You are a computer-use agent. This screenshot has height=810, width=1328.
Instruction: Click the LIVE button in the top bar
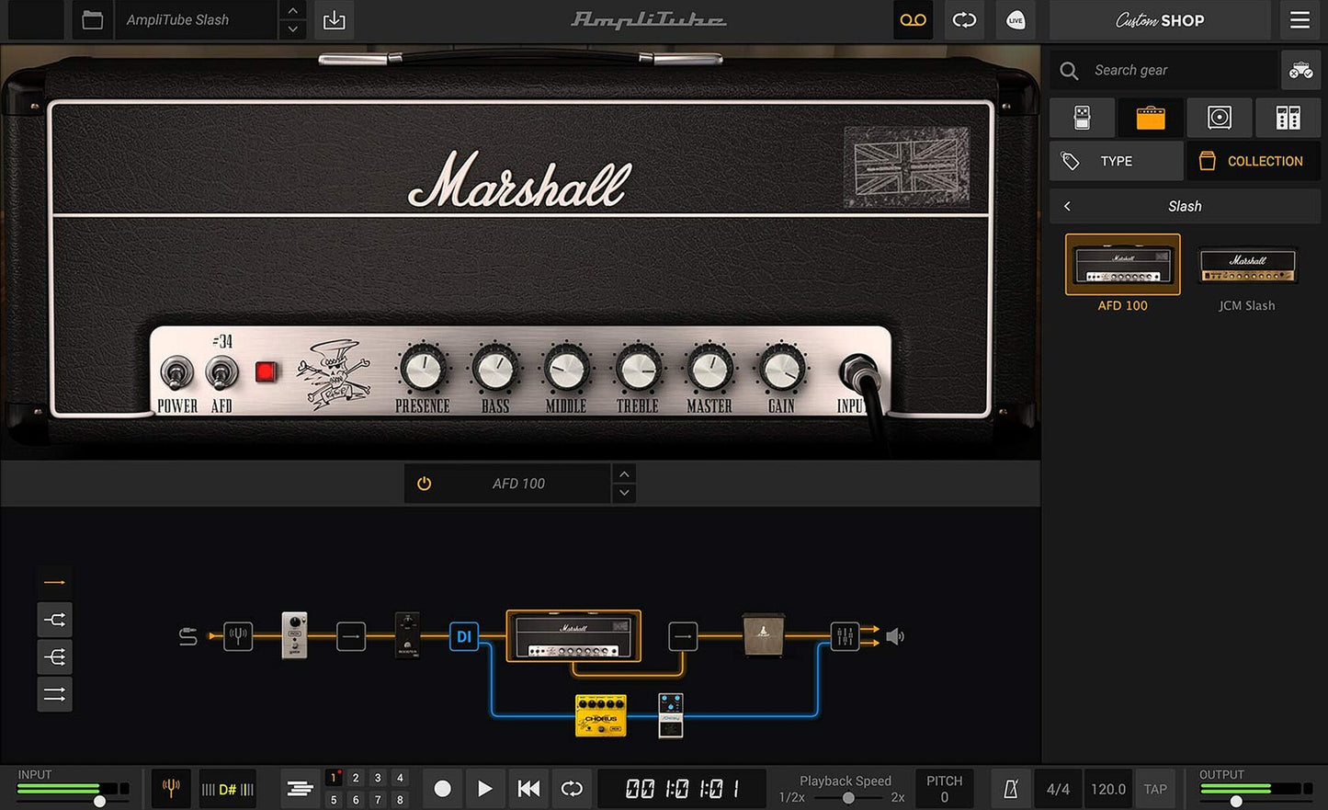[x=1015, y=19]
